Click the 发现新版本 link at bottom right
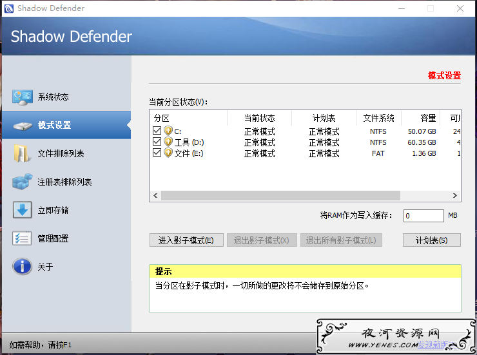 point(436,345)
